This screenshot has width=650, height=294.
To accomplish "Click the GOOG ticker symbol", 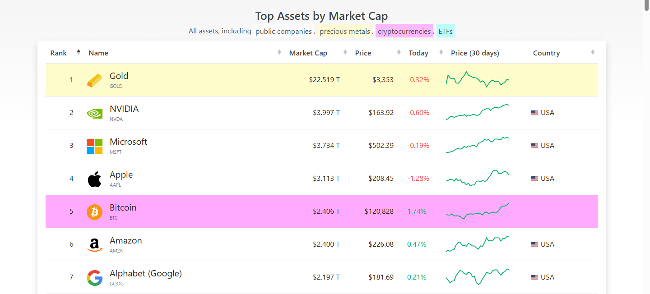I will point(116,284).
